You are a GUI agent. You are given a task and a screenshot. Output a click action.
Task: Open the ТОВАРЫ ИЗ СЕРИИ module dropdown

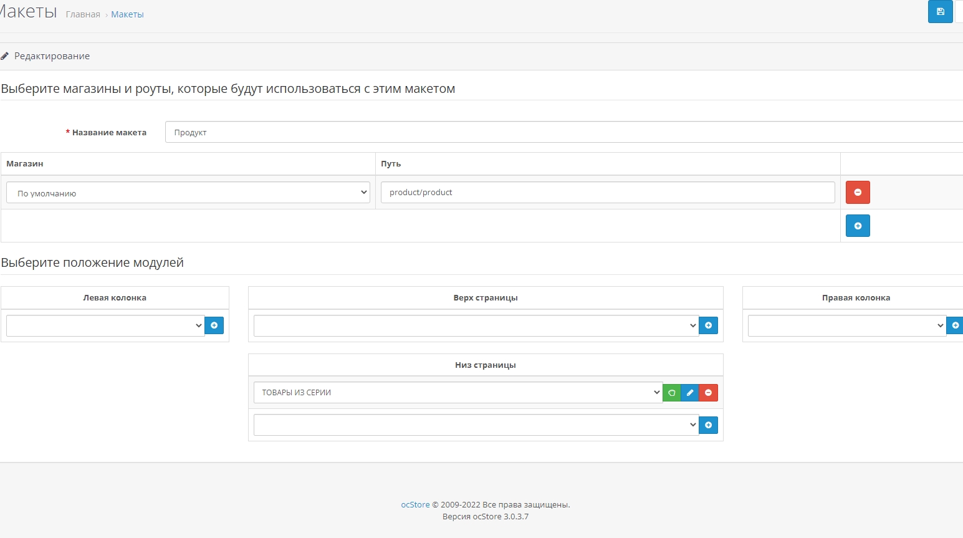[x=458, y=393]
